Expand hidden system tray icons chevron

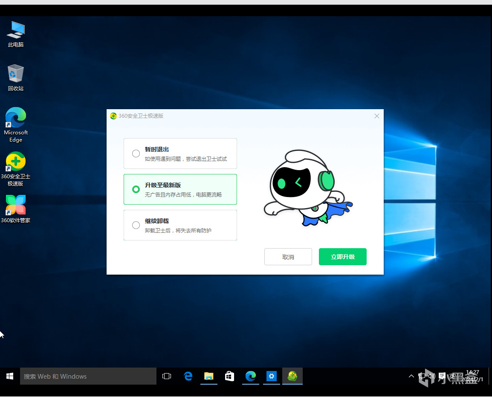(411, 376)
